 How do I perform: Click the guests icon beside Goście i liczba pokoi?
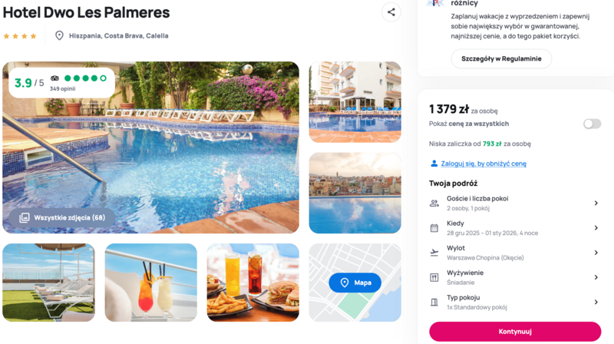(434, 203)
